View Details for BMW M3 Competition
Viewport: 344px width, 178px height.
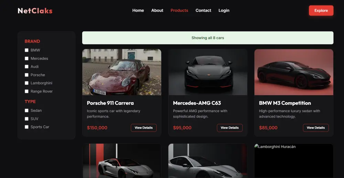(316, 127)
